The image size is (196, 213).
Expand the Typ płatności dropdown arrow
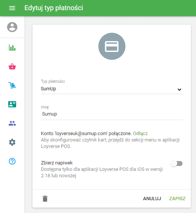click(x=179, y=90)
